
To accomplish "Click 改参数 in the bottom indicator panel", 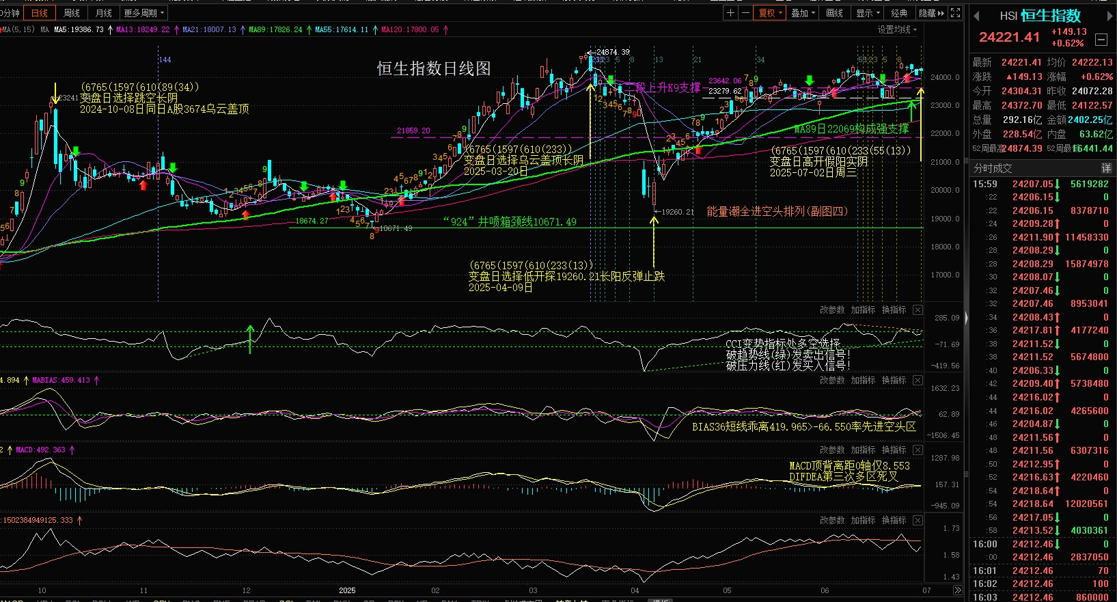I will (832, 521).
